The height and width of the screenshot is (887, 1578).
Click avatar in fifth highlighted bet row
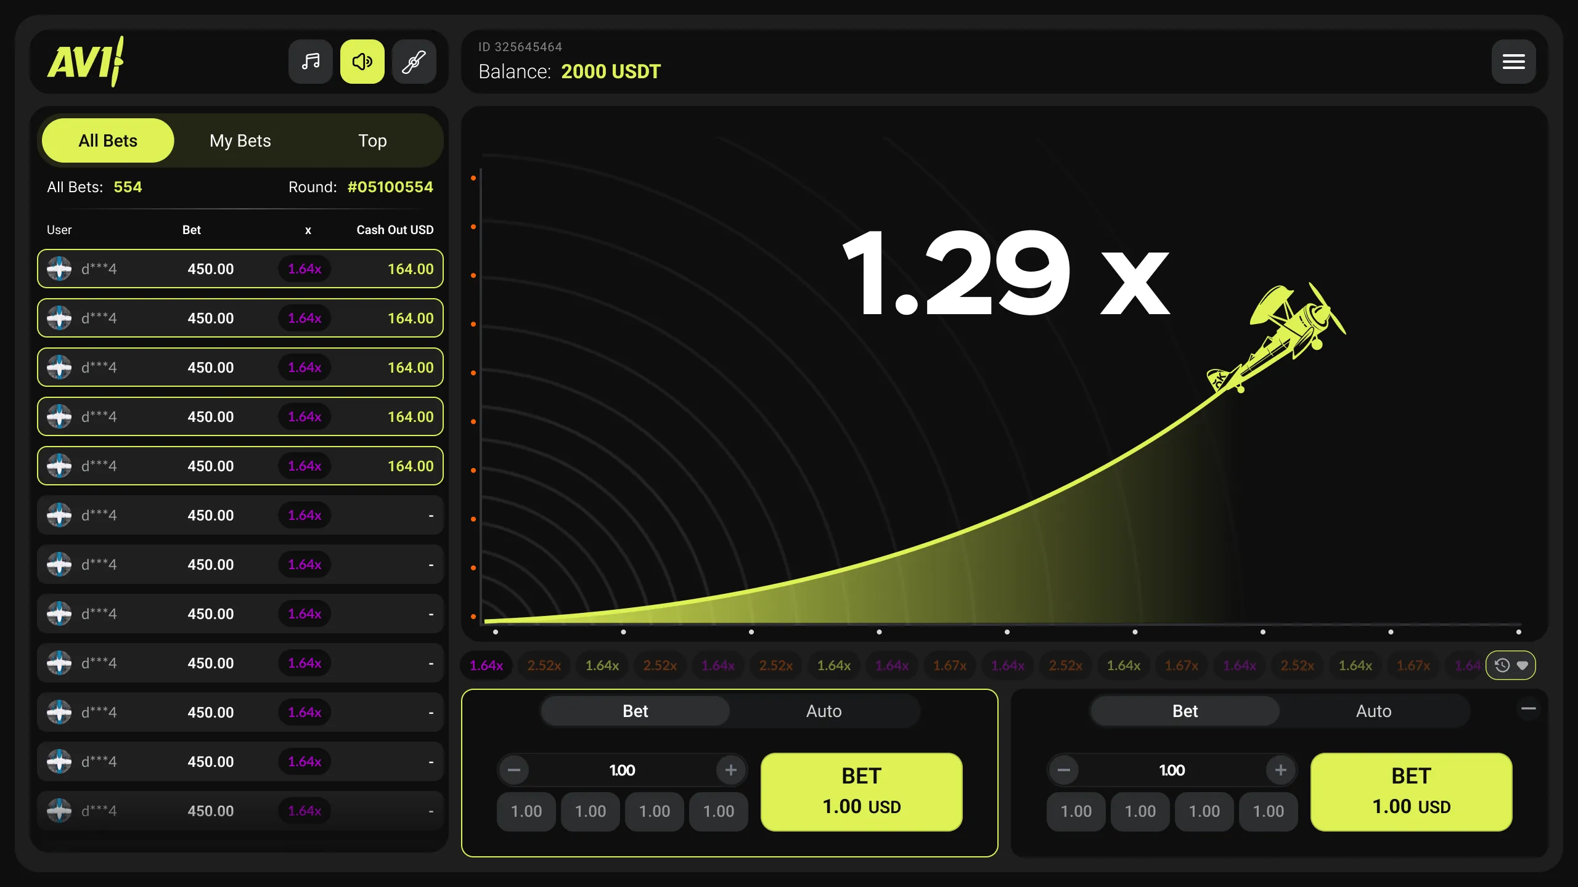[x=59, y=466]
